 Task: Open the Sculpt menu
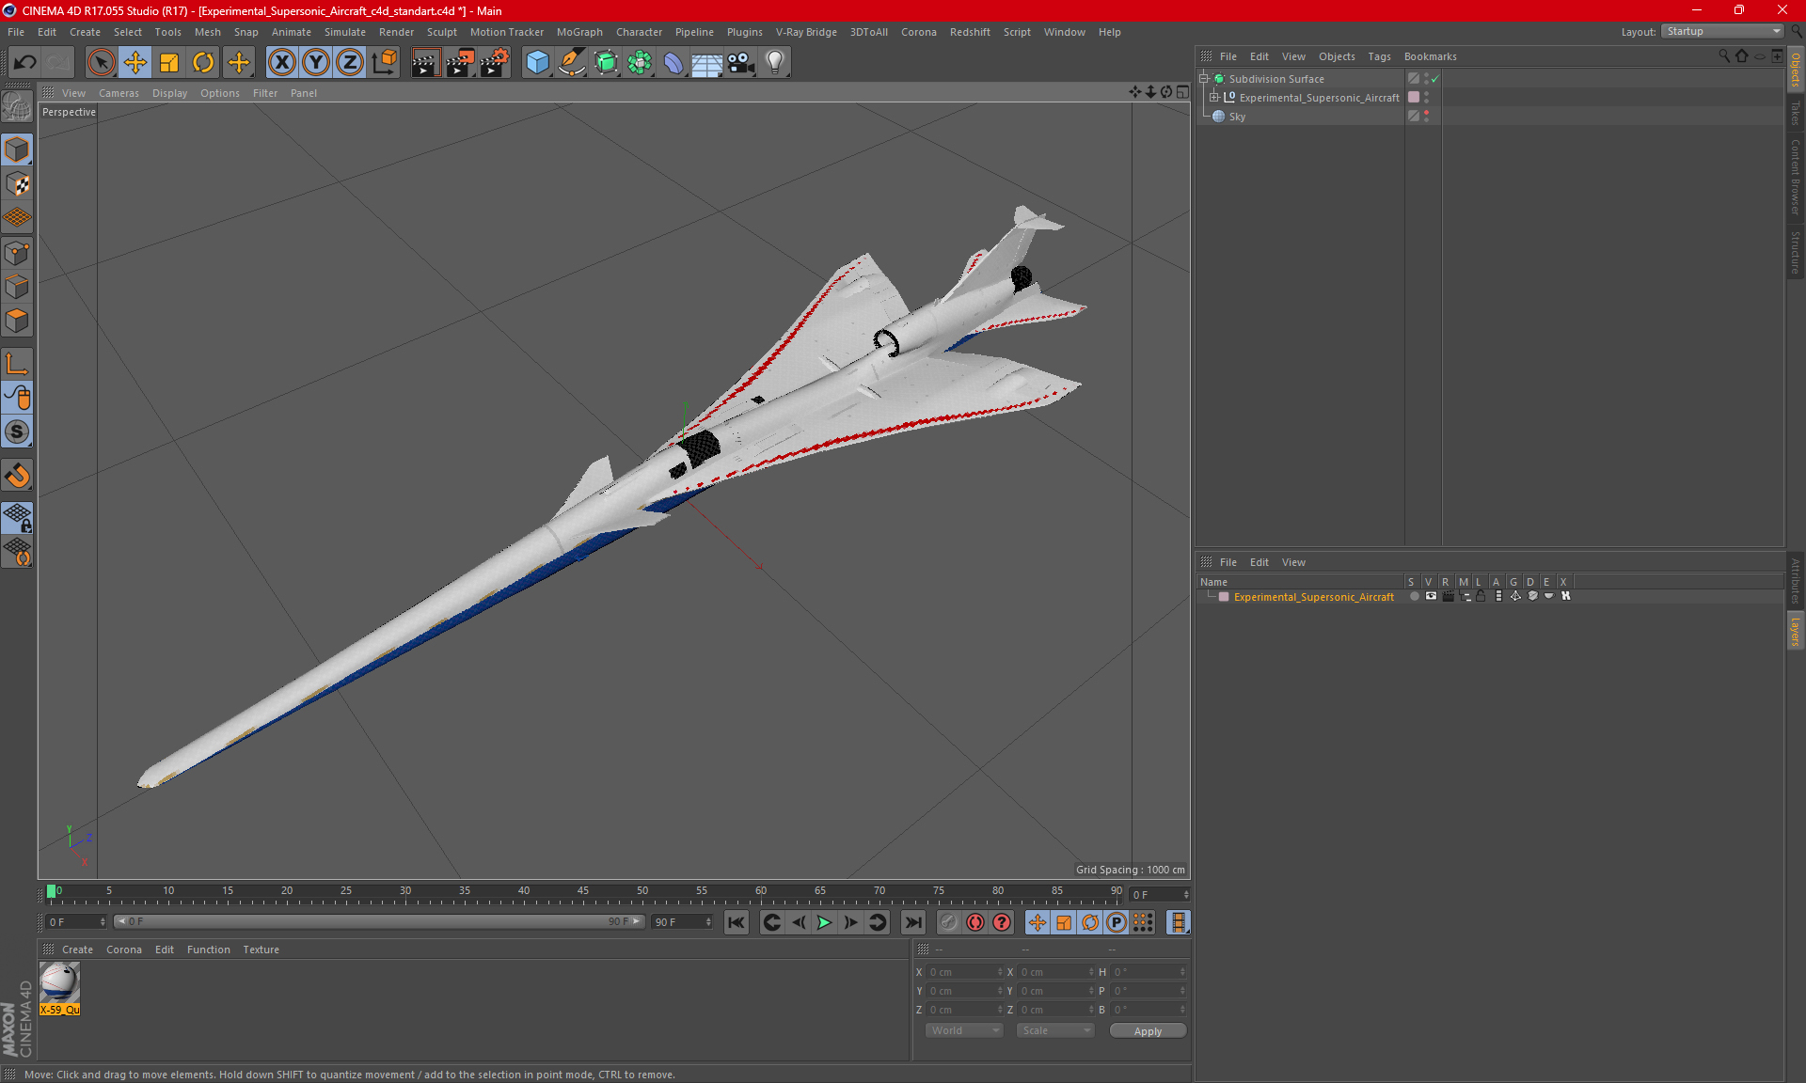pos(441,32)
